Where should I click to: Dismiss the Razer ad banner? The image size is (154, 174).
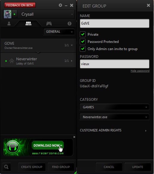tap(74, 137)
